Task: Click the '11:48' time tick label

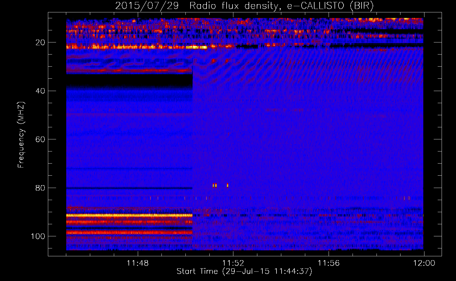Action: click(x=138, y=263)
